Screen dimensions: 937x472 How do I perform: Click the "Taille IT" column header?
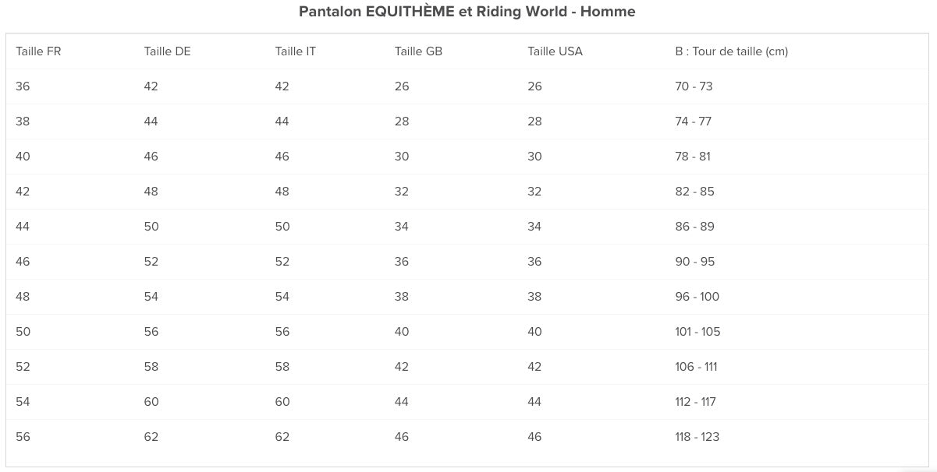(x=295, y=51)
